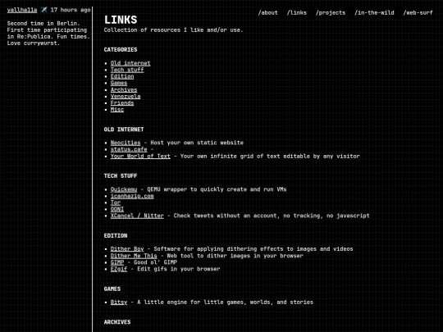Click the '17 hours ago' timestamp
This screenshot has height=332, width=443.
point(71,10)
